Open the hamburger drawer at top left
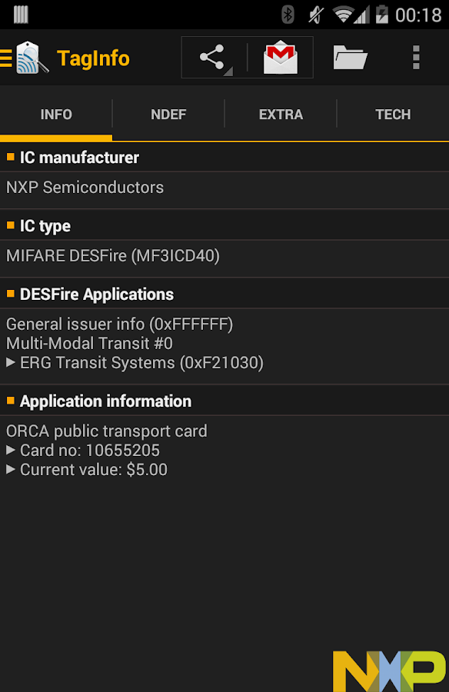Image resolution: width=449 pixels, height=692 pixels. point(5,57)
